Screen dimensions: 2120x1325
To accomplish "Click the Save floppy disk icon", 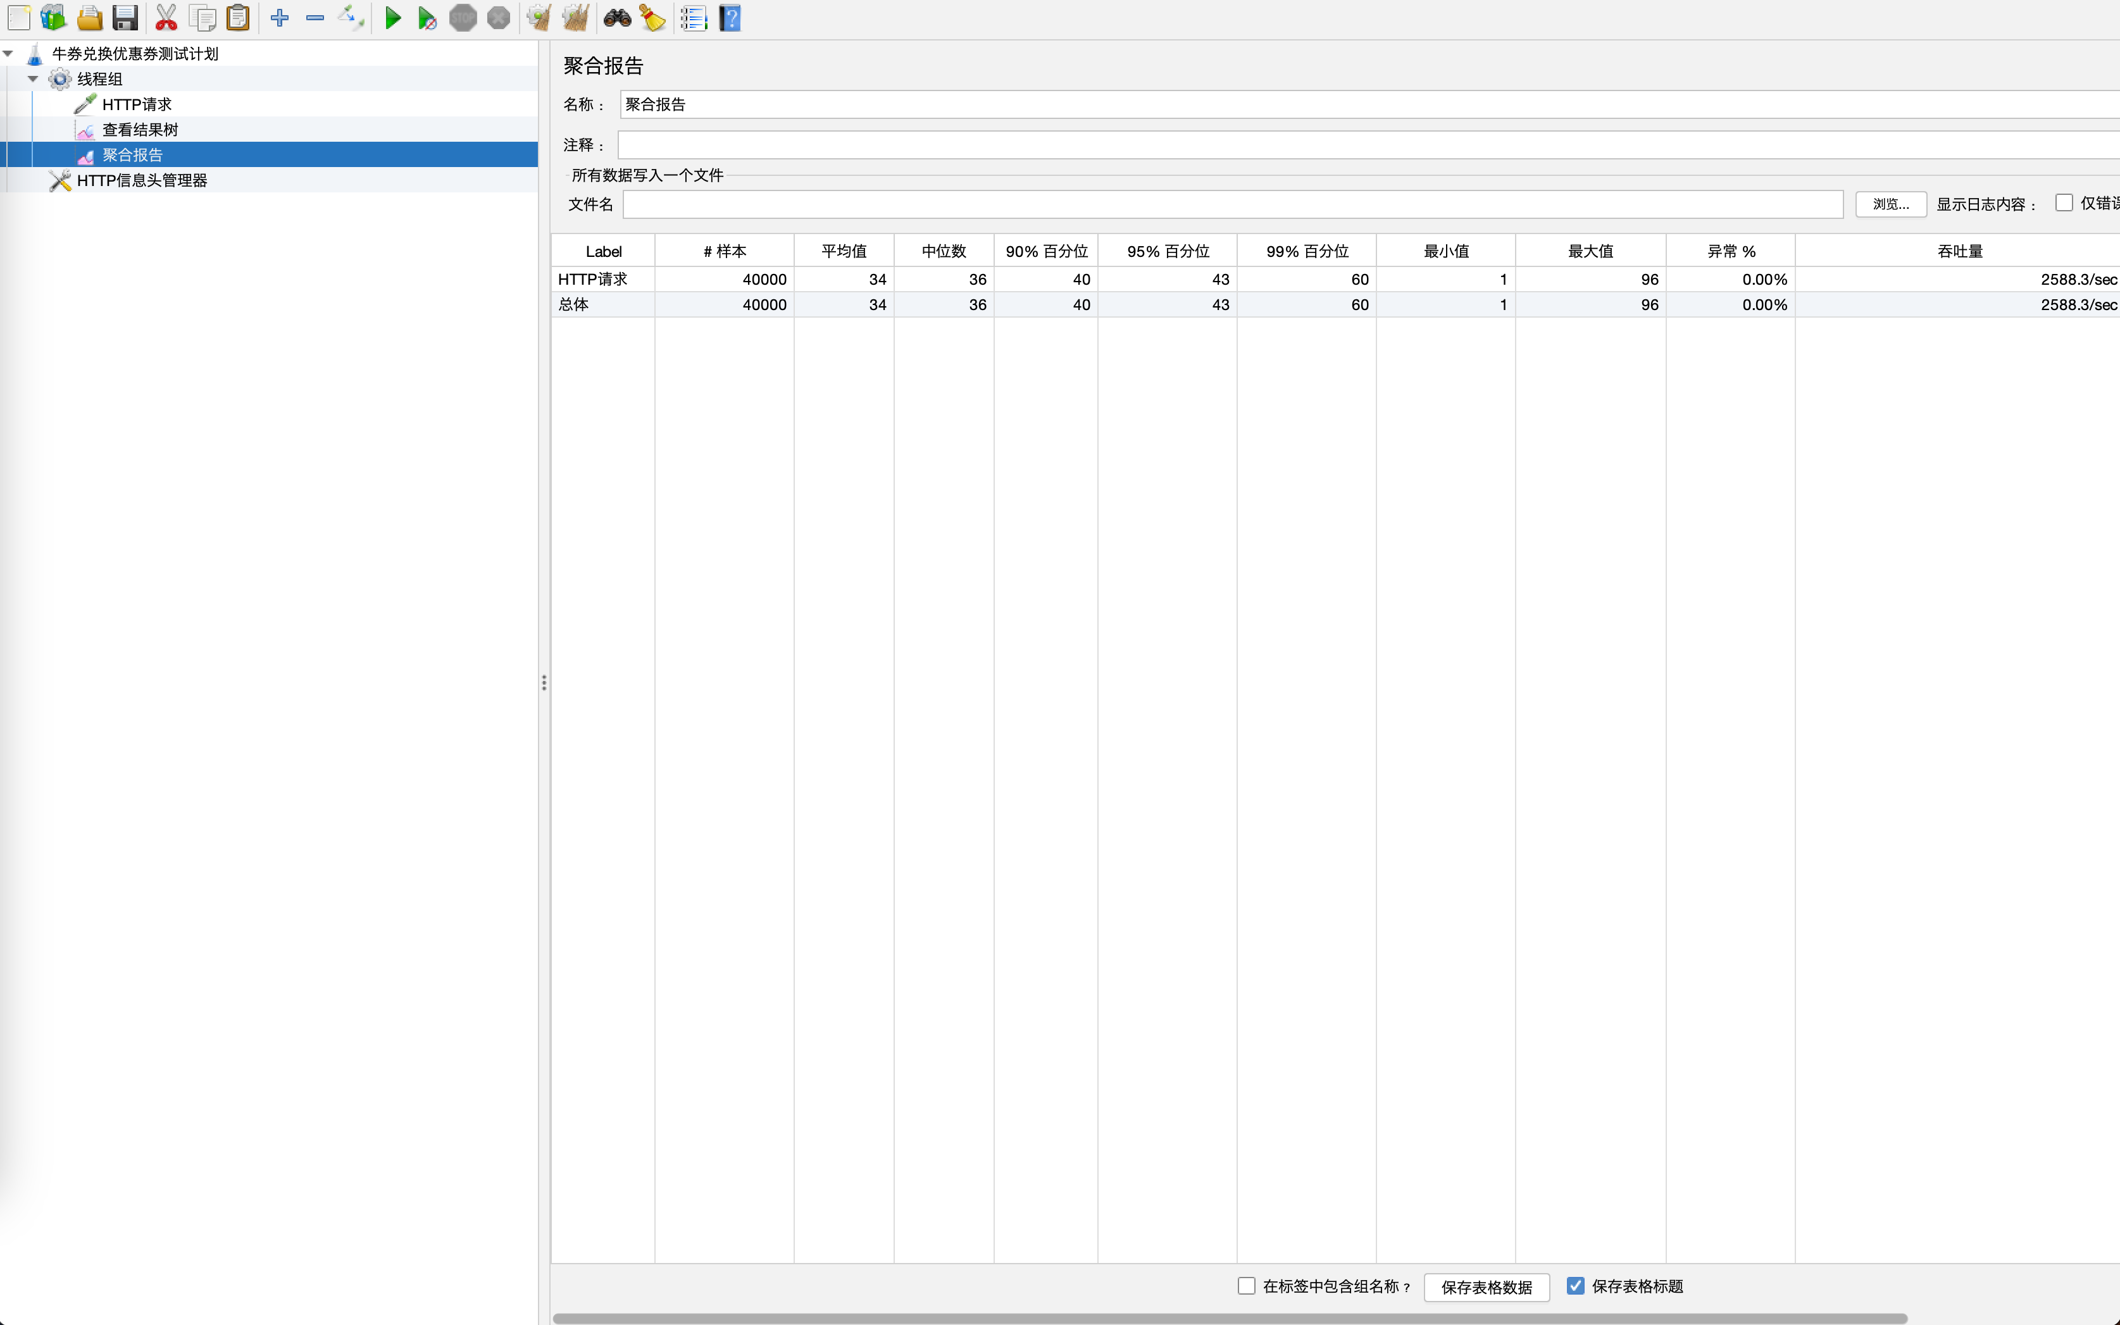I will 125,18.
